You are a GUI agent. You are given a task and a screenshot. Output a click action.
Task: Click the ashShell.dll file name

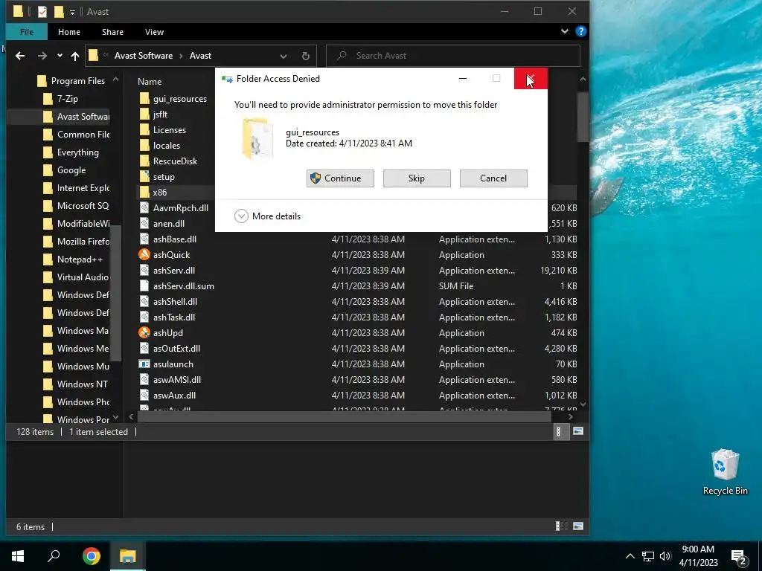pos(175,302)
